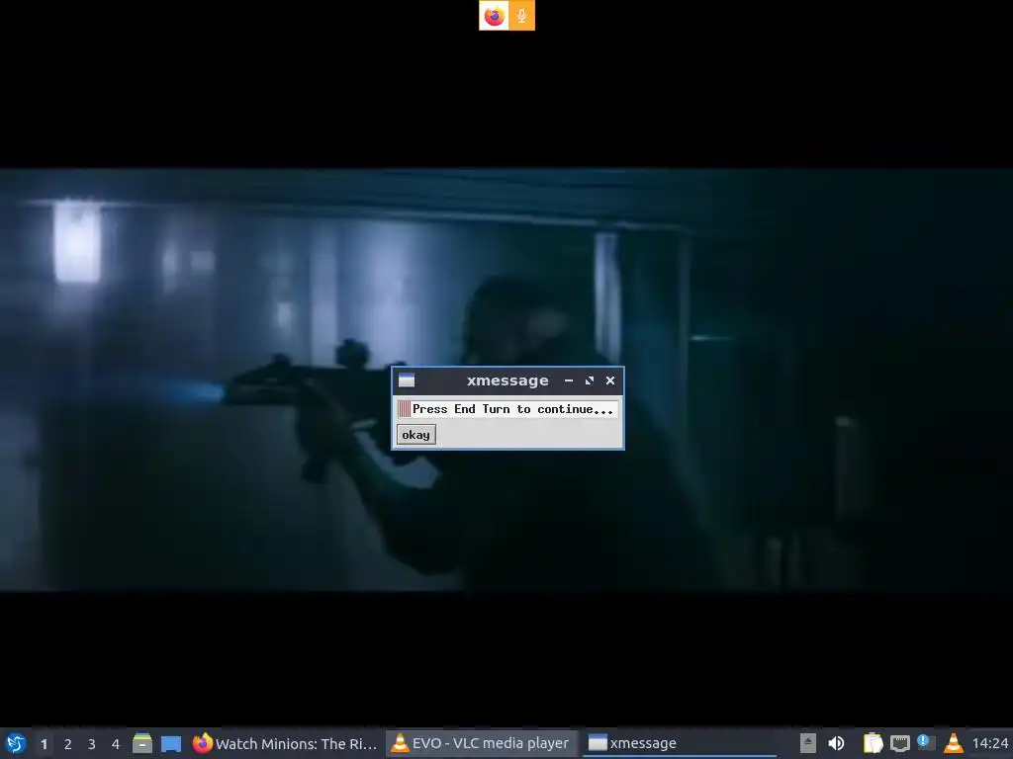The width and height of the screenshot is (1013, 759).
Task: Switch to workspace 2
Action: tap(68, 744)
